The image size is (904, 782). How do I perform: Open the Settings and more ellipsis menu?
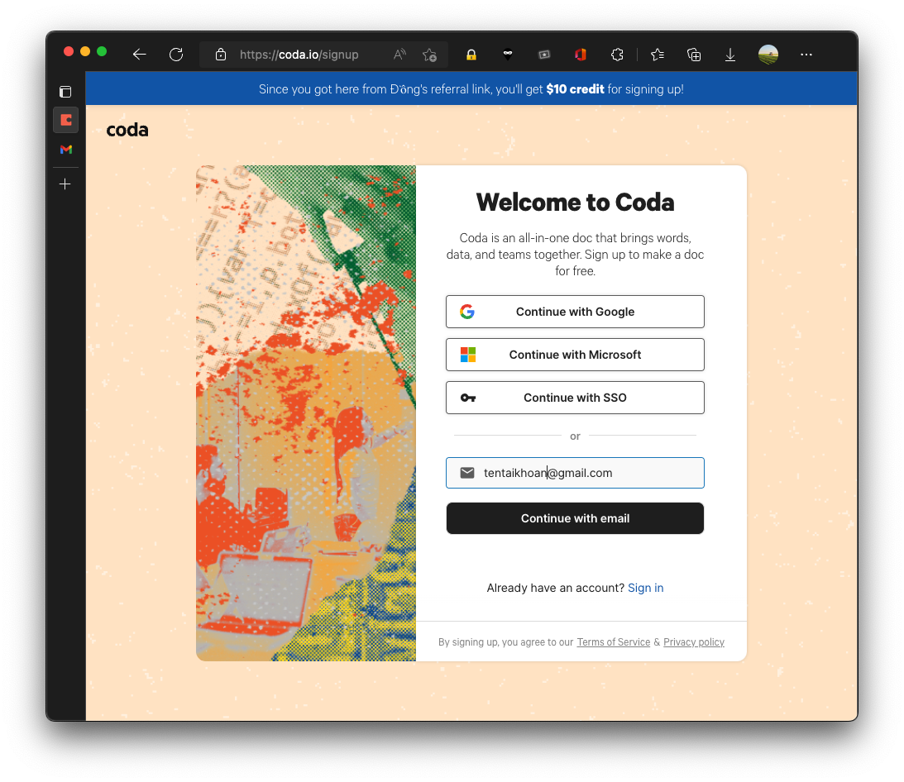point(806,55)
